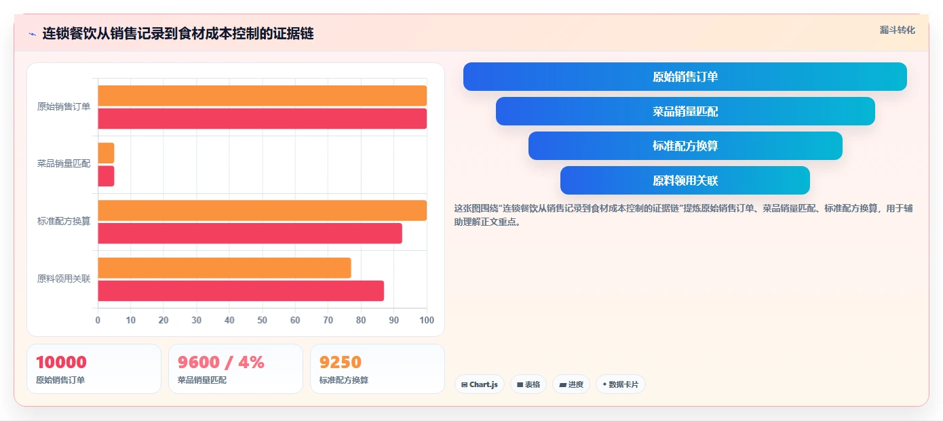The width and height of the screenshot is (943, 421).
Task: Select the 原料领用关联 funnel stage
Action: pos(685,180)
